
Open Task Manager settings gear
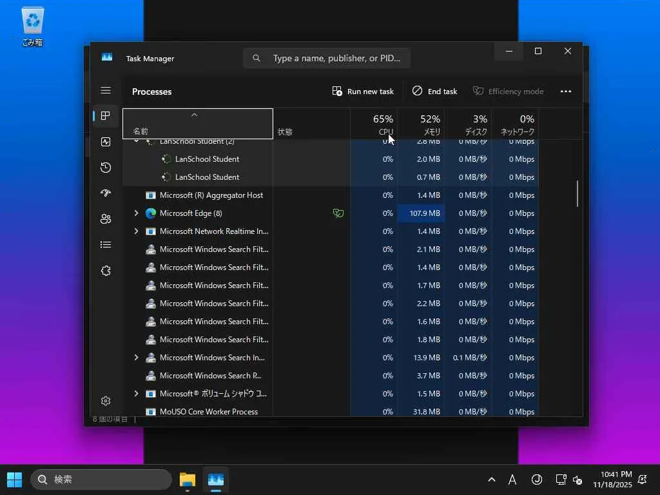coord(106,401)
